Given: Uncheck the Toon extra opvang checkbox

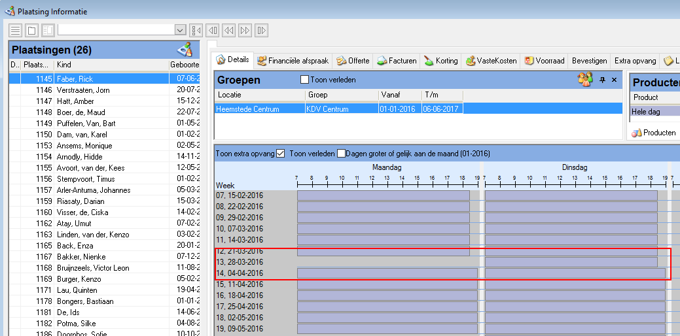Looking at the screenshot, I should [281, 154].
